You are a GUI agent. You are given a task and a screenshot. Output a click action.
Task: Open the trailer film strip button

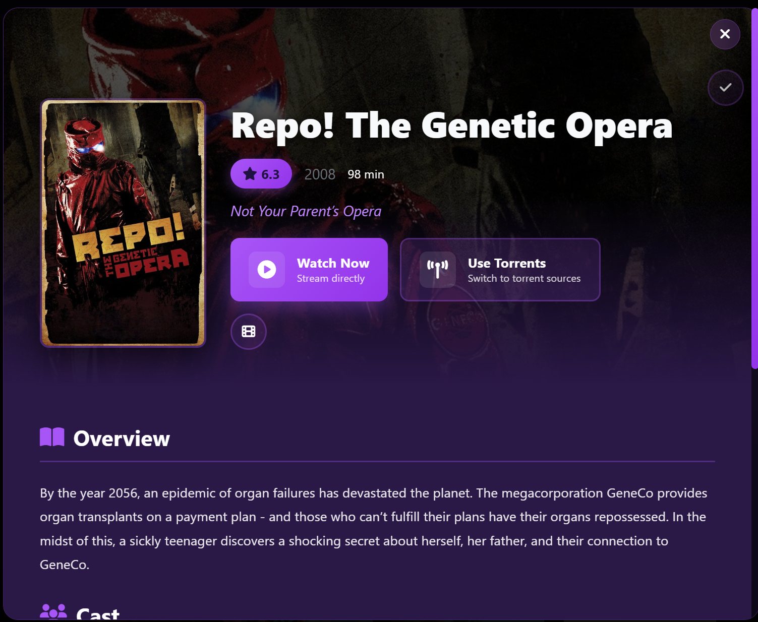(249, 332)
